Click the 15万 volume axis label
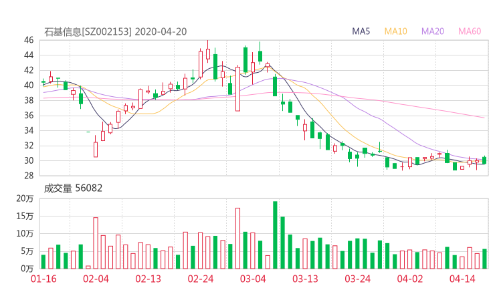The image size is (495, 294). 25,216
